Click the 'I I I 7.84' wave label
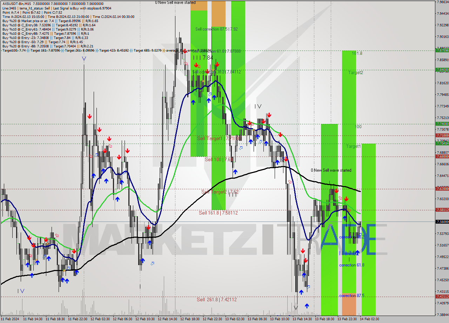 point(203,58)
